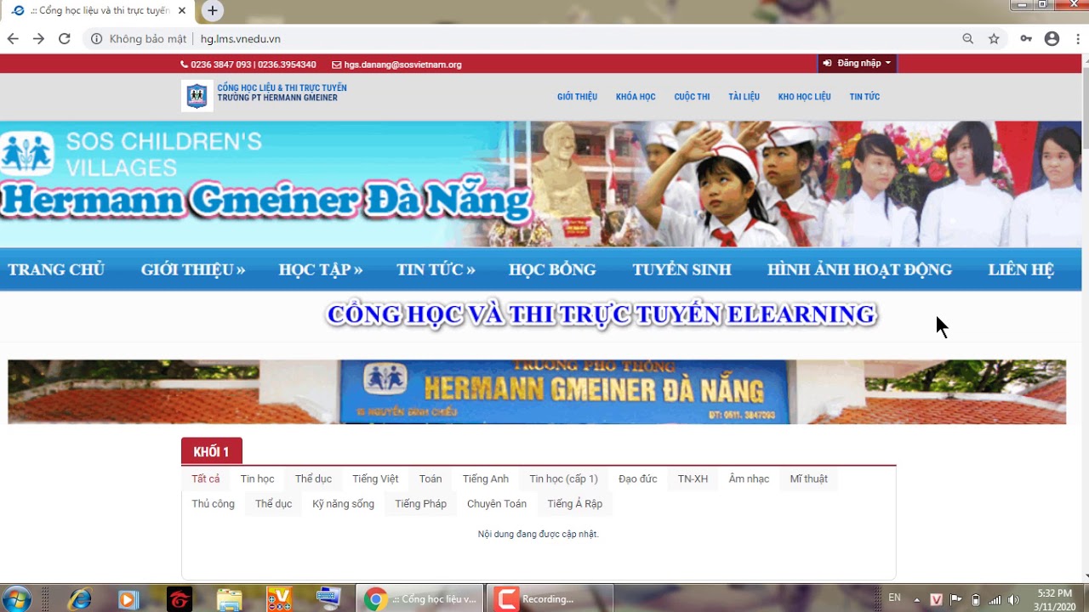Click site info icon beside Không bảo mật
1089x612 pixels.
(x=96, y=39)
